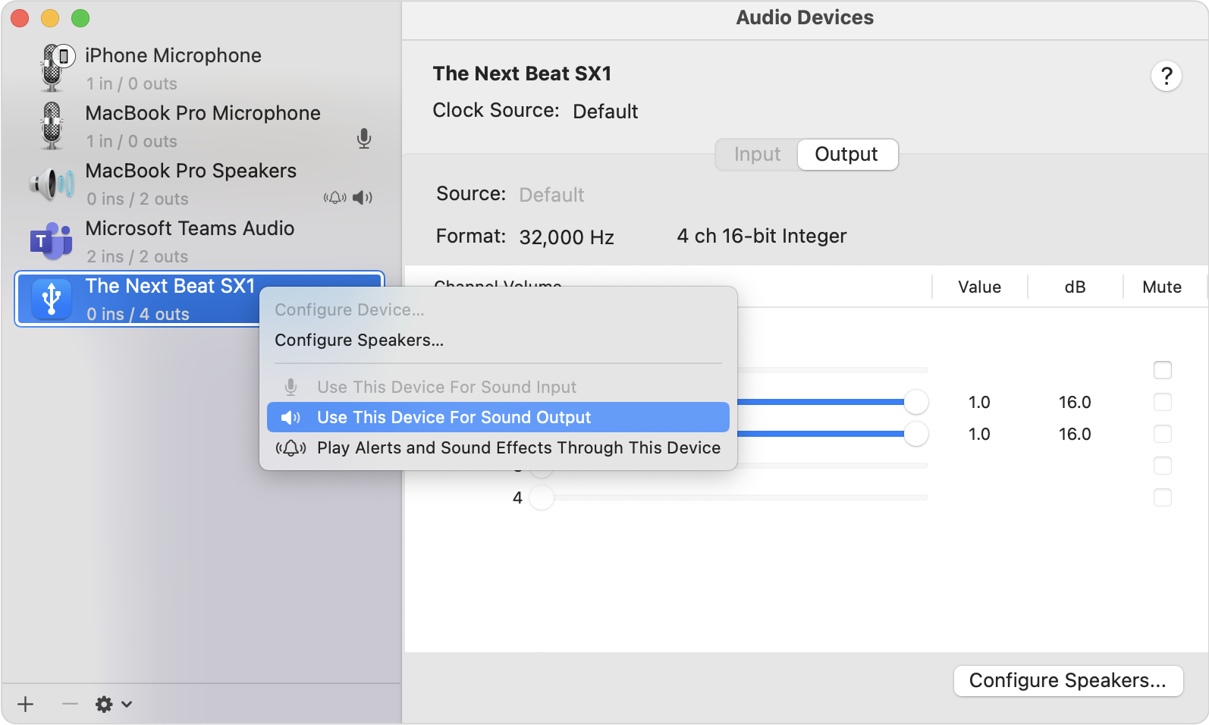Screen dimensions: 1209x725
Task: Toggle mute checkbox in the row above channel 4
Action: [x=1163, y=466]
